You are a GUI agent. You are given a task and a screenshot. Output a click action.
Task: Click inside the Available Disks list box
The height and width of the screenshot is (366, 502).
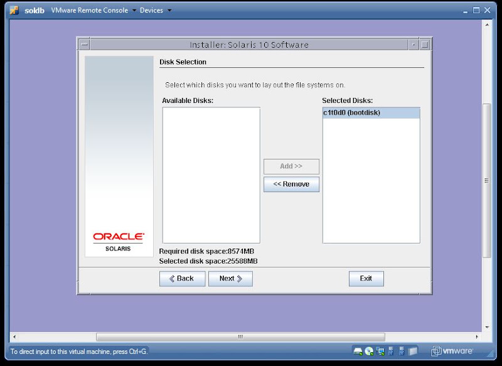pos(211,175)
